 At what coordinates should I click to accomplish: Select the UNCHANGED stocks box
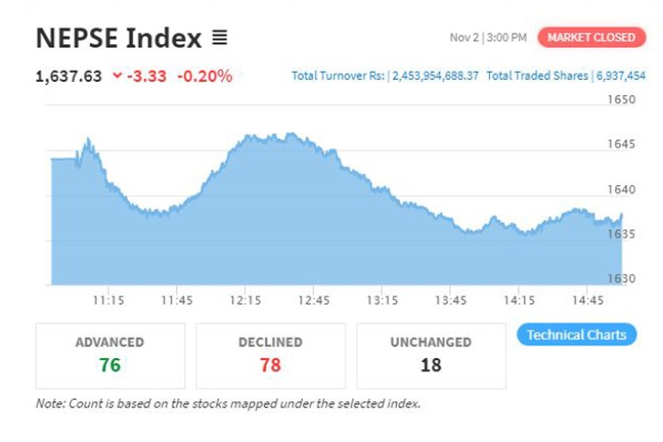tap(431, 355)
